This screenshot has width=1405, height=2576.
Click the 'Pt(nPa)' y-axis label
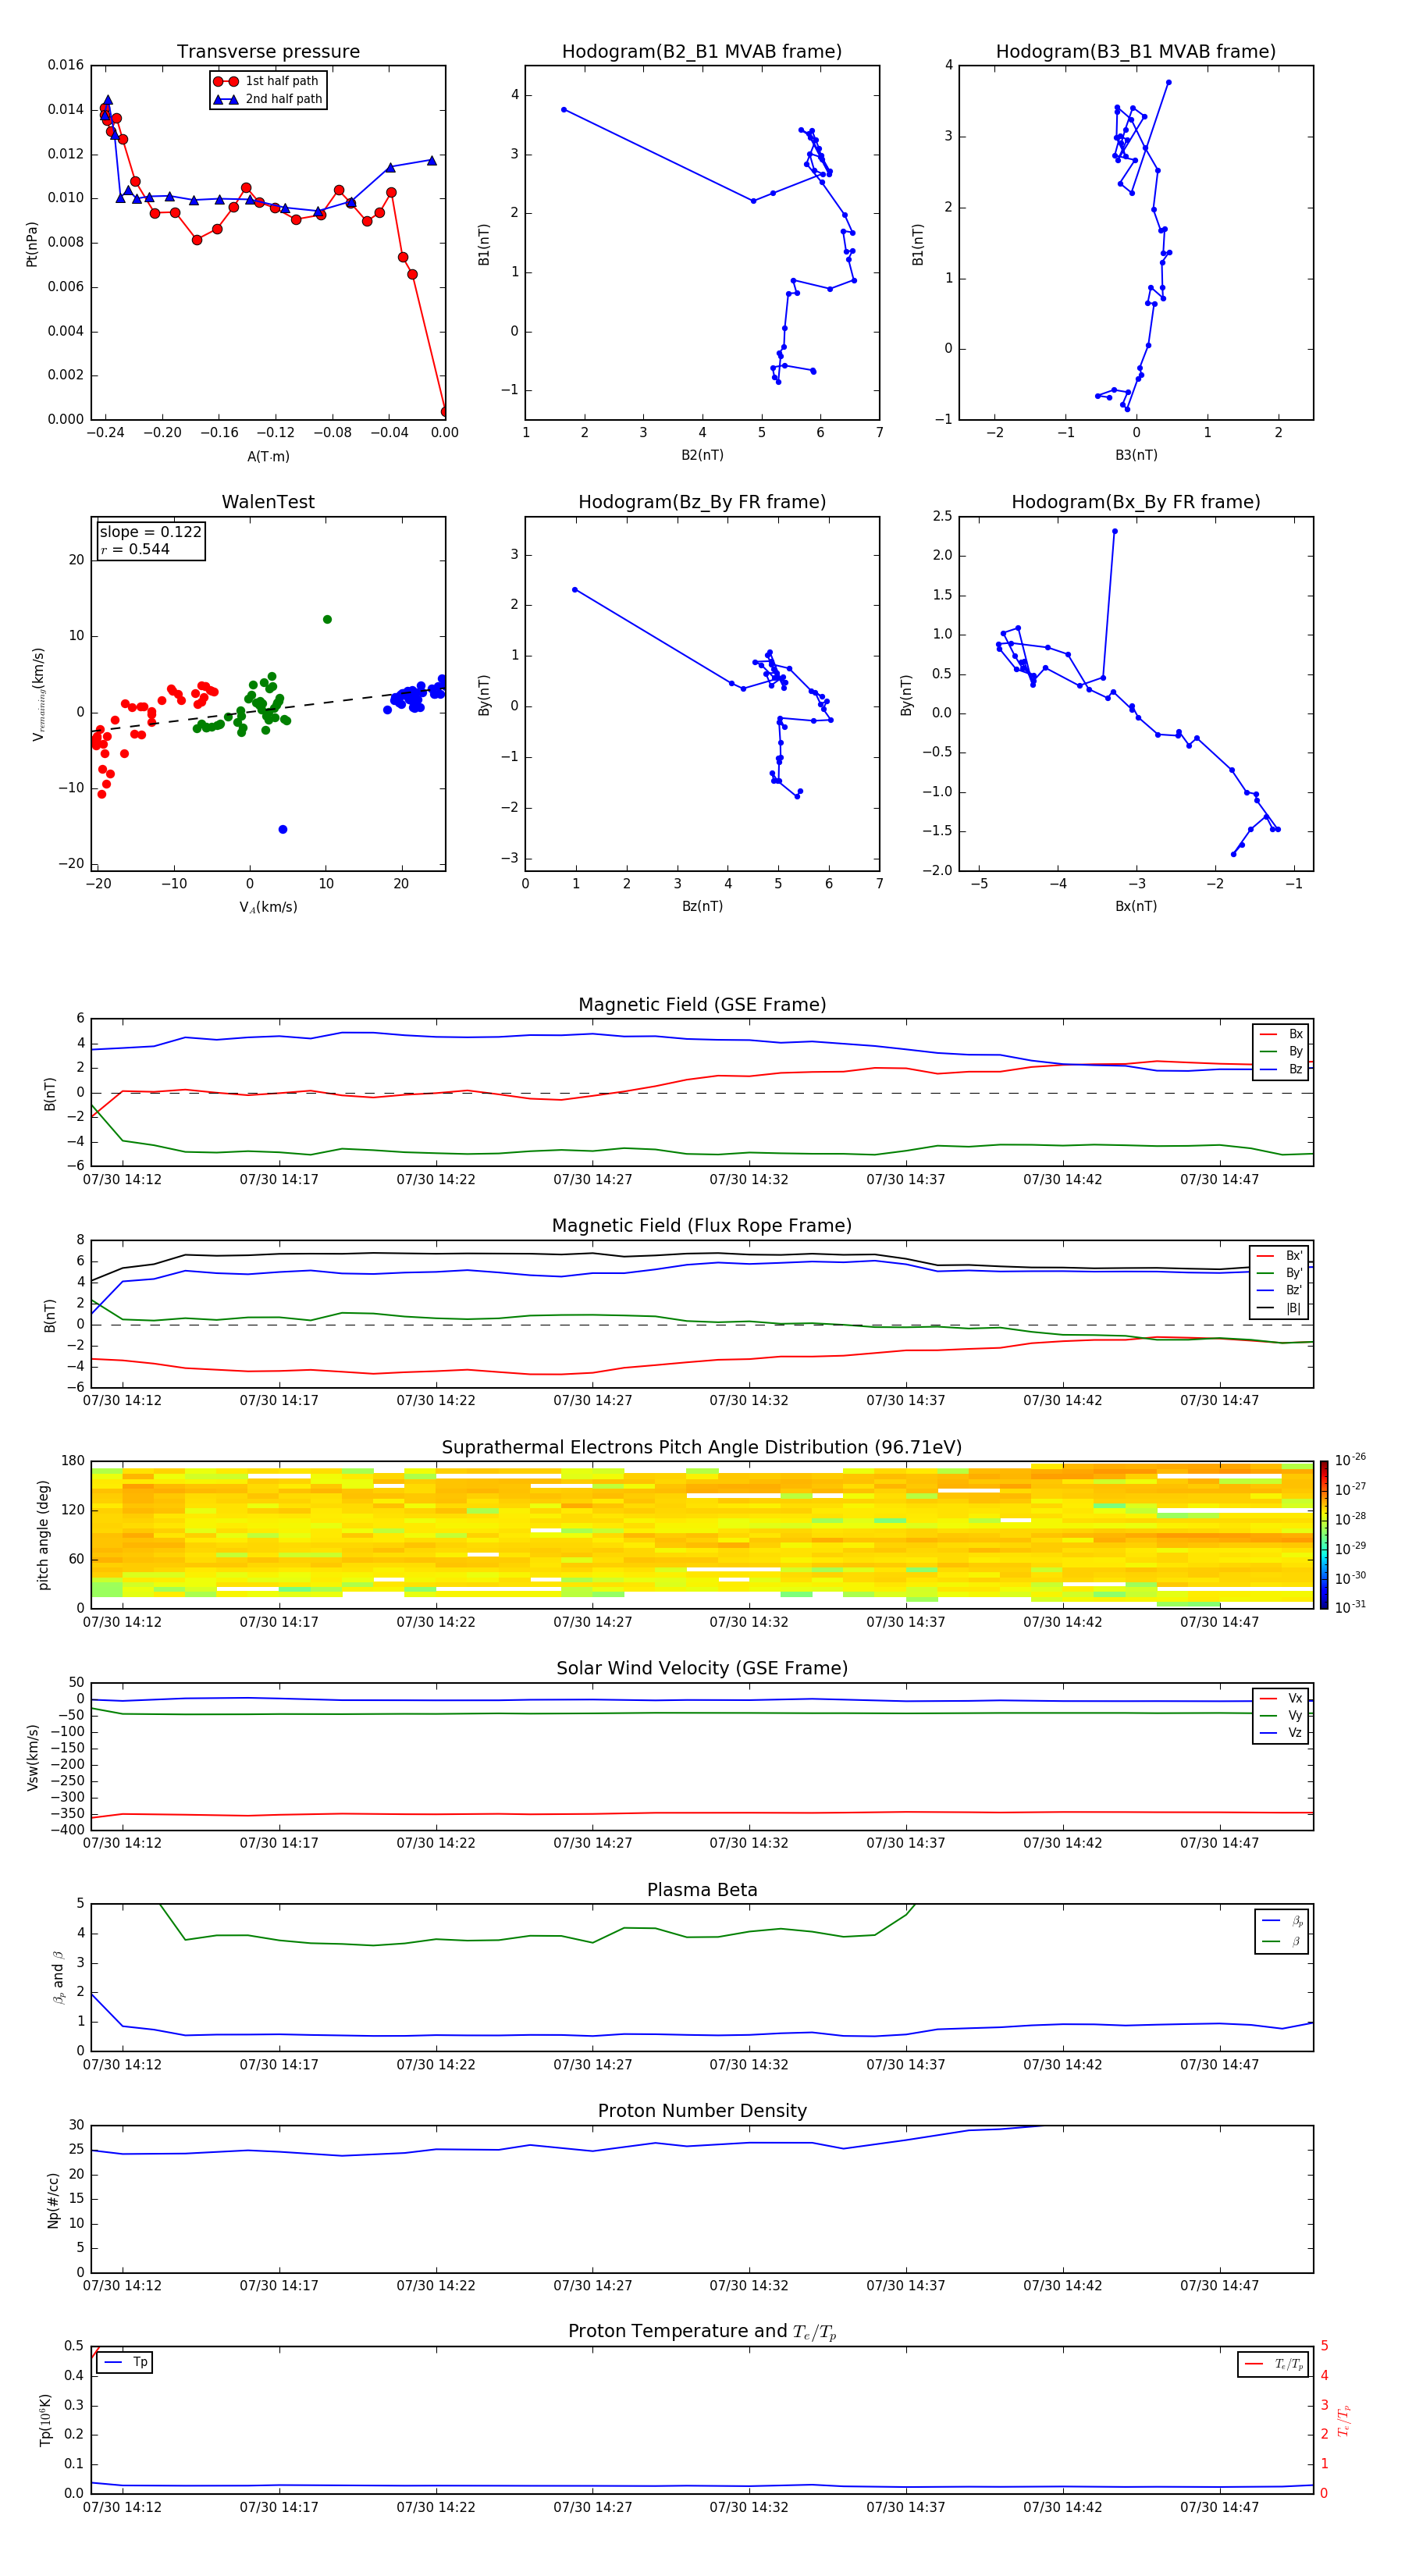click(x=32, y=244)
